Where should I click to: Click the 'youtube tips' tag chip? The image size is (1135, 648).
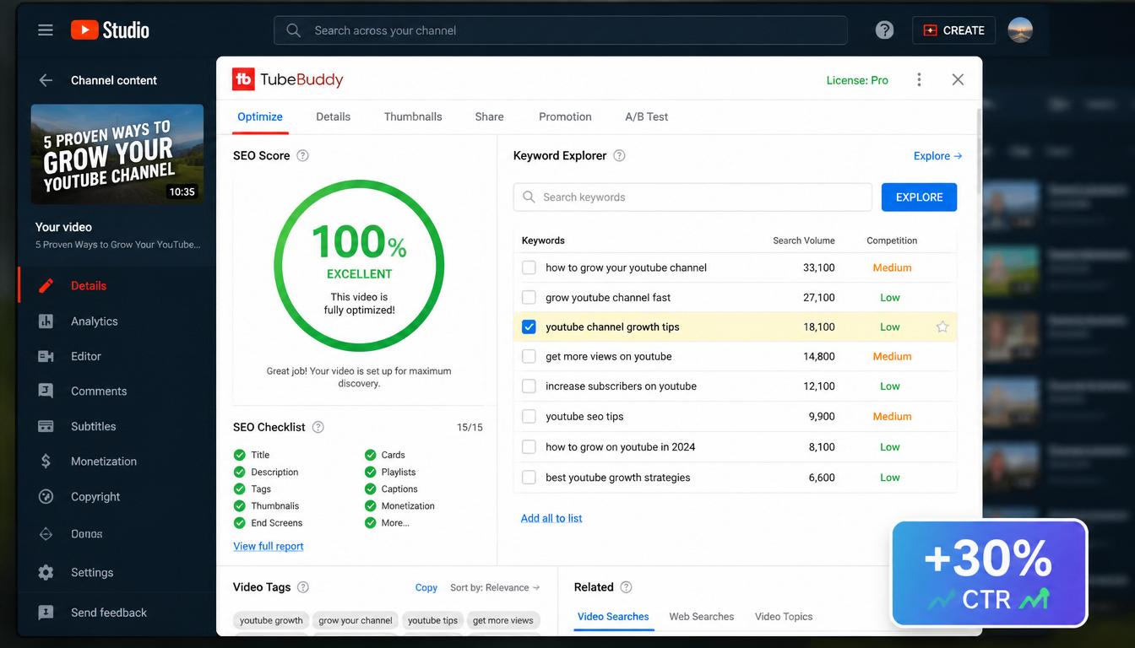click(x=432, y=620)
